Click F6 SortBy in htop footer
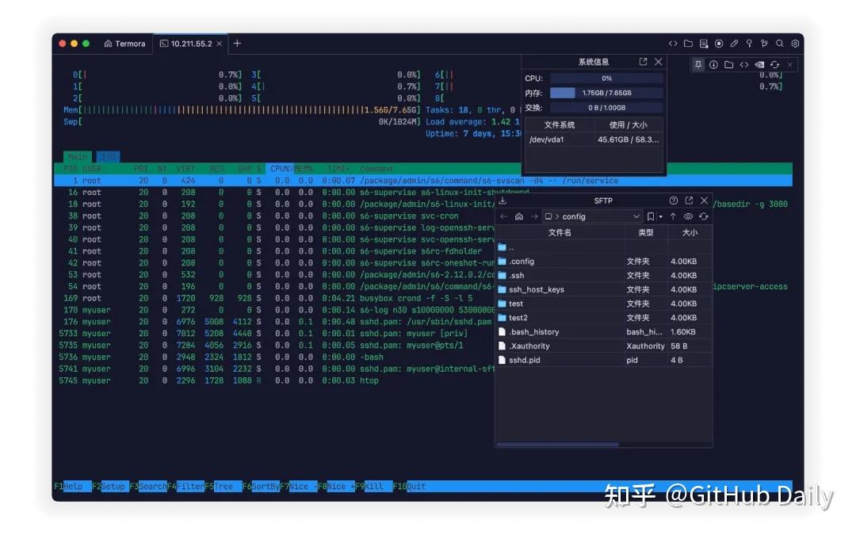856x535 pixels. pos(261,487)
